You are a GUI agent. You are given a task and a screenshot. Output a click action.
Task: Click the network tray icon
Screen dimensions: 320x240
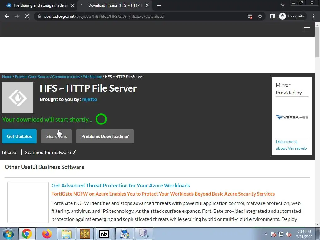(x=281, y=234)
